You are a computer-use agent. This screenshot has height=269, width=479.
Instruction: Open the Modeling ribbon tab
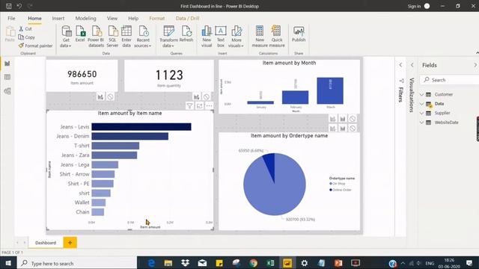[85, 18]
